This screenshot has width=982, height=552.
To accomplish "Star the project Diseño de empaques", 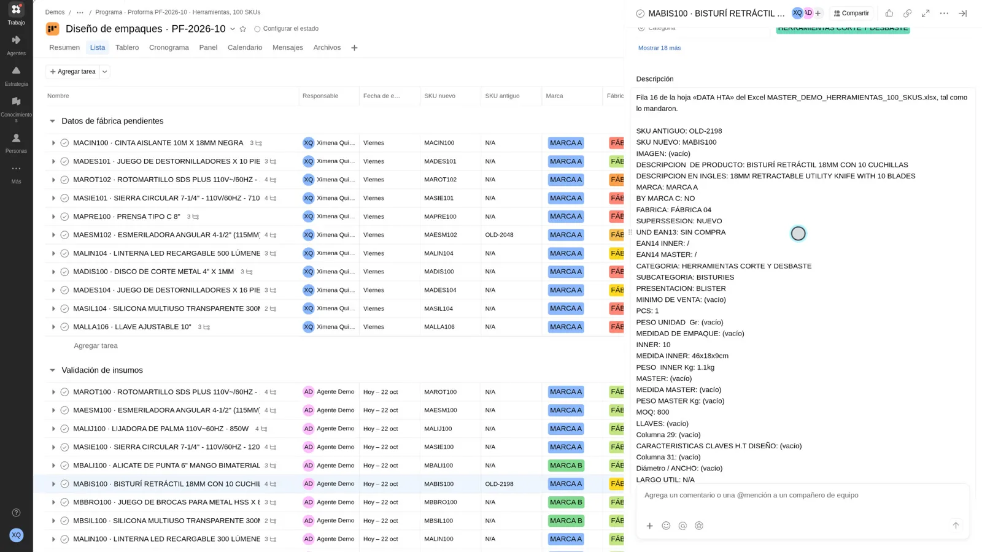I will (243, 29).
